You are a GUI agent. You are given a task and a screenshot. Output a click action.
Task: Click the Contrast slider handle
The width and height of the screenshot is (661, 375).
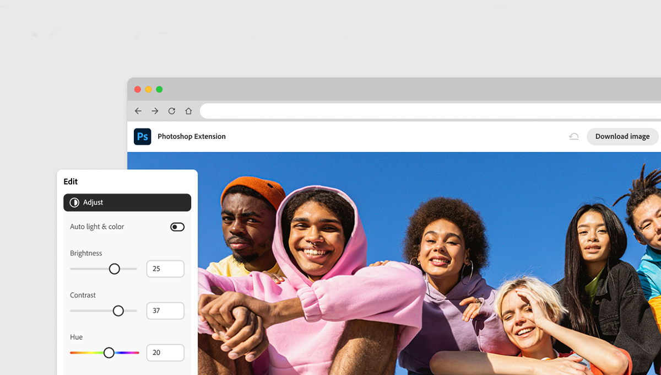118,310
